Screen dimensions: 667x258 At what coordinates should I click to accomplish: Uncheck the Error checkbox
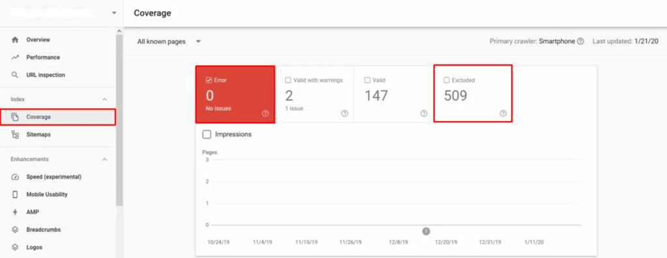coord(208,80)
